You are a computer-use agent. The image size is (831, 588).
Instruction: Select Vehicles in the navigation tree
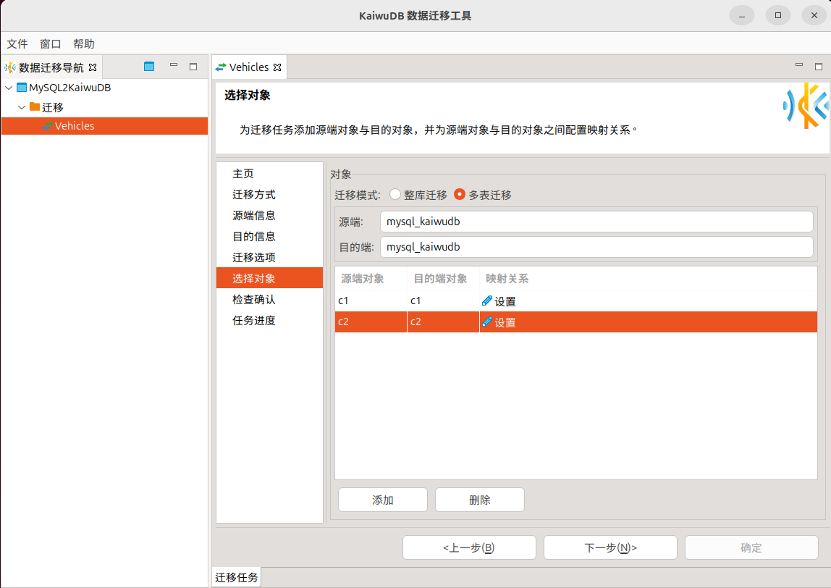click(74, 126)
